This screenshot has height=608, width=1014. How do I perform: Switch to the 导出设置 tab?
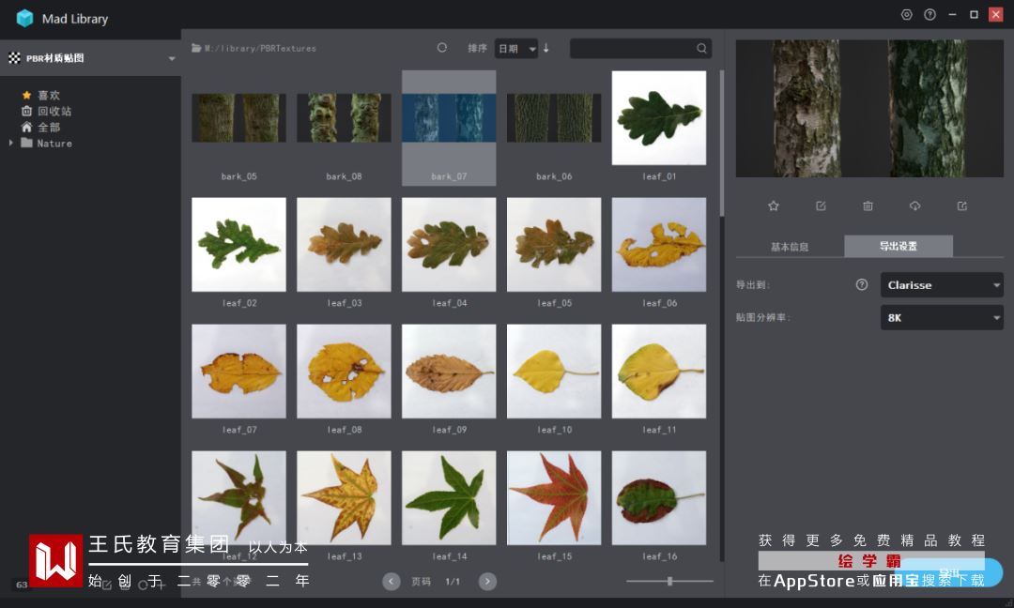tap(899, 246)
